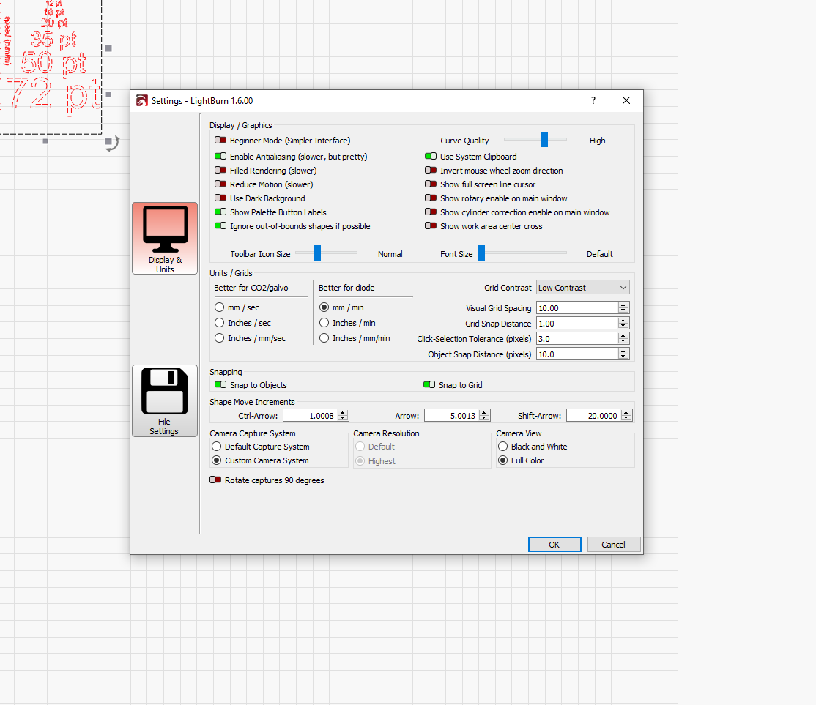Click the help question mark in title bar
Image resolution: width=816 pixels, height=705 pixels.
pos(593,100)
